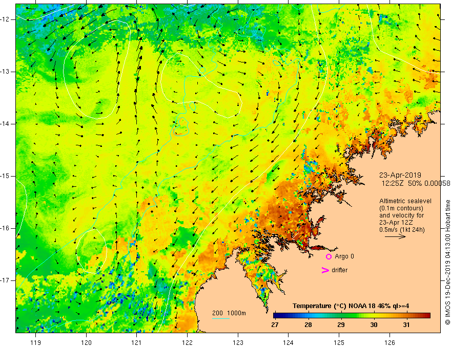451x348 pixels.
Task: Click the latitude axis label -12
Action: click(x=5, y=19)
